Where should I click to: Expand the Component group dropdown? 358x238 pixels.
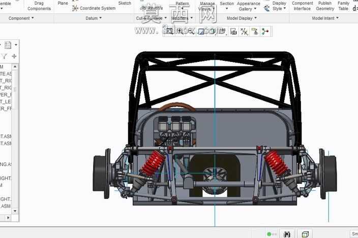pos(21,18)
